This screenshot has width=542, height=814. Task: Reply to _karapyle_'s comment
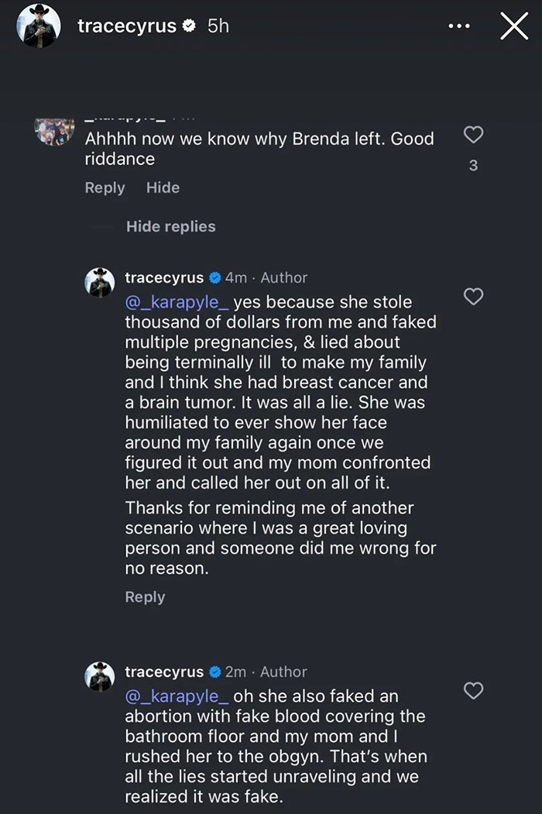click(105, 187)
